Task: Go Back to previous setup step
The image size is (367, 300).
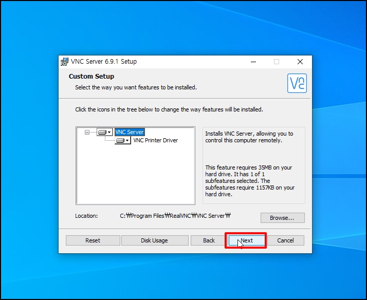Action: coord(209,240)
